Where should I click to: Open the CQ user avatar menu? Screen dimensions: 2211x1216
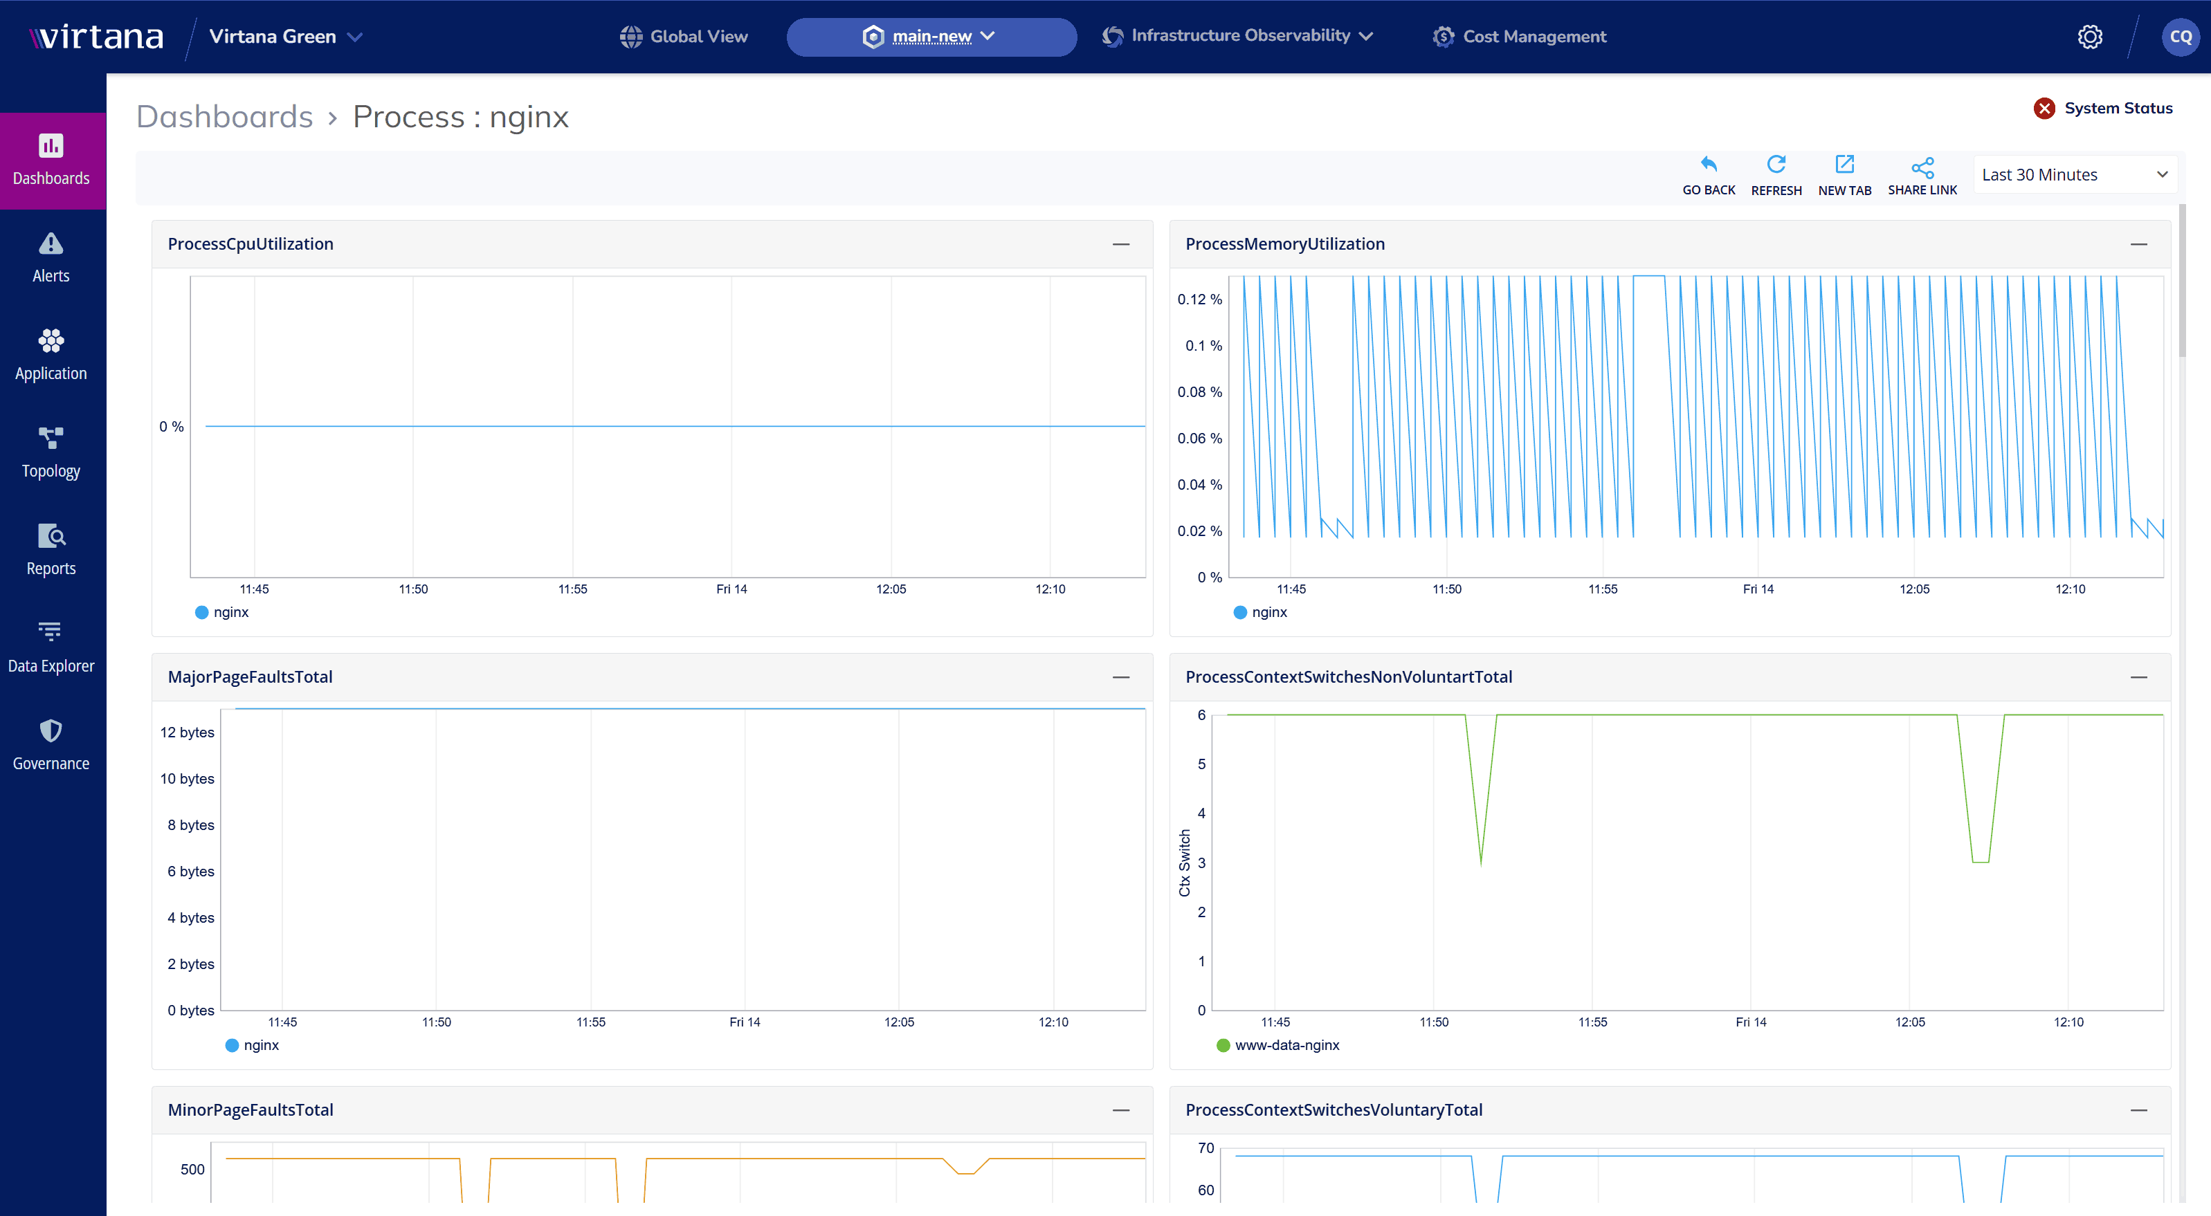[x=2180, y=36]
